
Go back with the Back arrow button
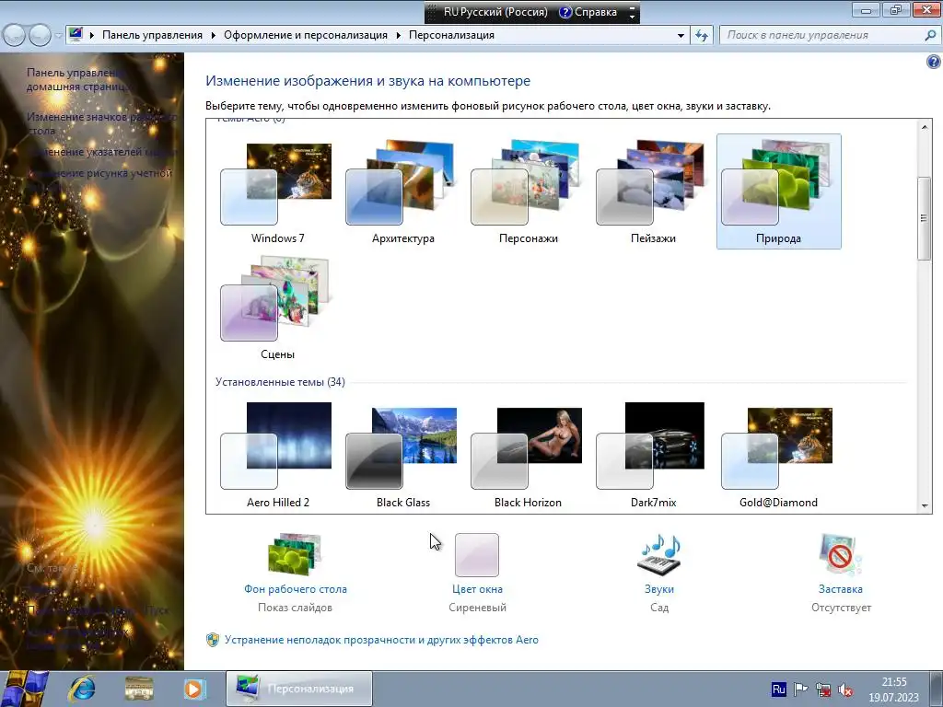click(14, 35)
